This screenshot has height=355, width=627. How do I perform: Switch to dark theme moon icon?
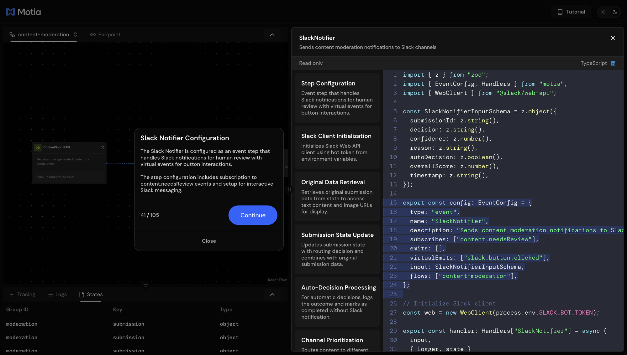pos(615,12)
